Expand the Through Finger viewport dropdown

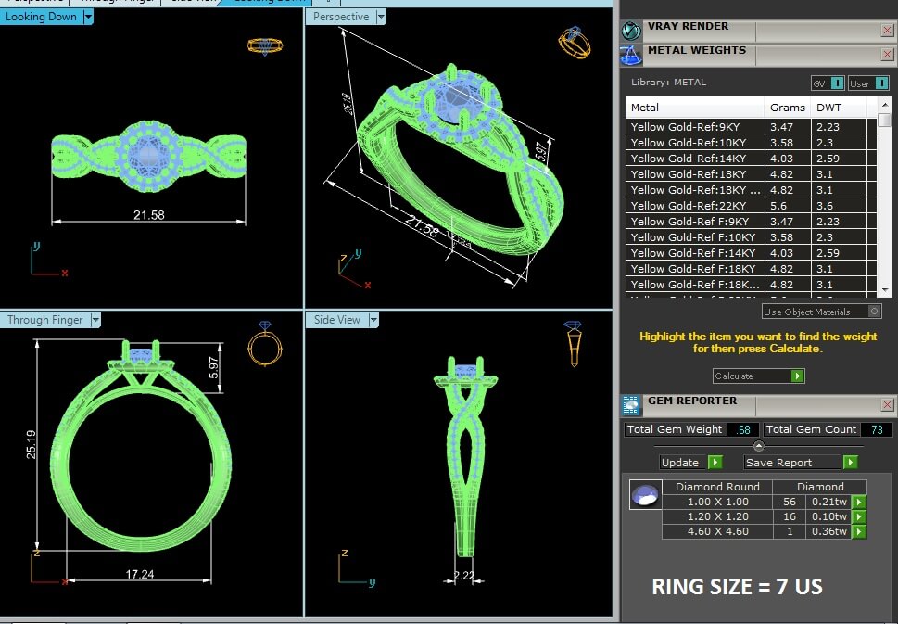tap(95, 320)
